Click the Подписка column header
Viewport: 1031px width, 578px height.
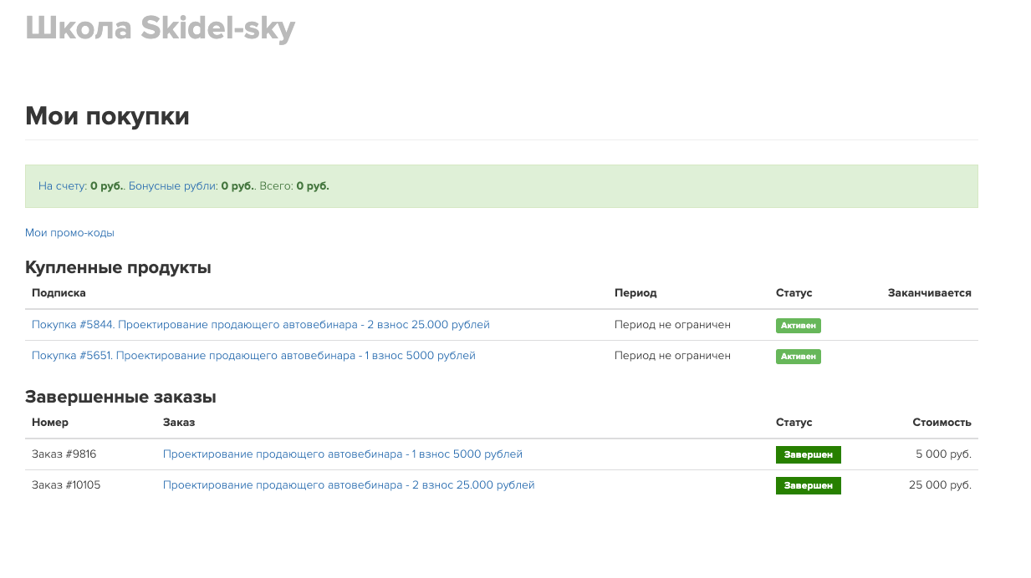coord(59,293)
